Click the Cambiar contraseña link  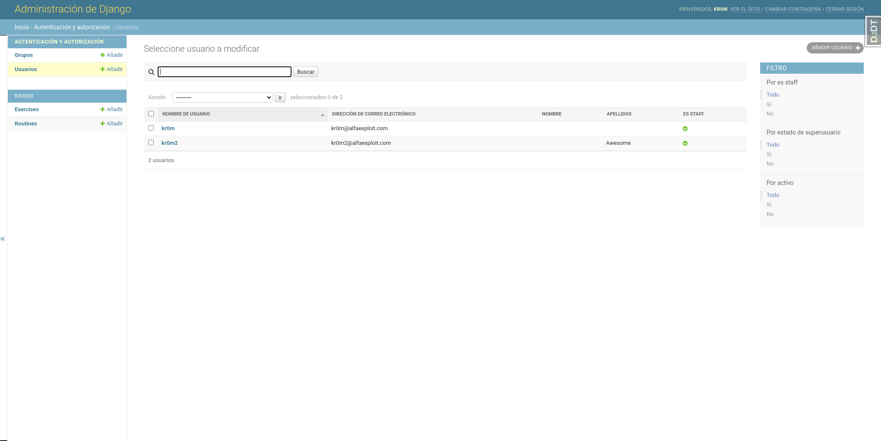[x=793, y=9]
